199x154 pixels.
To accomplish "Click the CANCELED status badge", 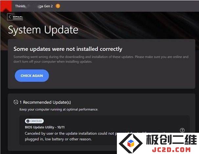I will pyautogui.click(x=34, y=121).
